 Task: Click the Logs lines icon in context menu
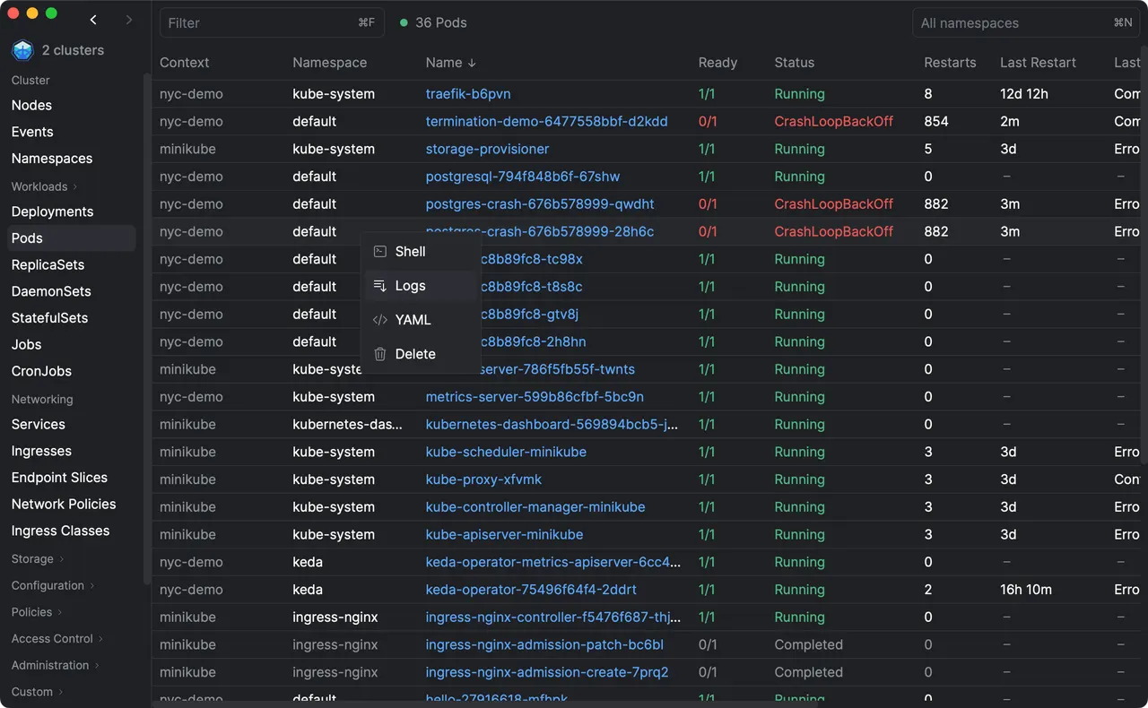(x=380, y=286)
